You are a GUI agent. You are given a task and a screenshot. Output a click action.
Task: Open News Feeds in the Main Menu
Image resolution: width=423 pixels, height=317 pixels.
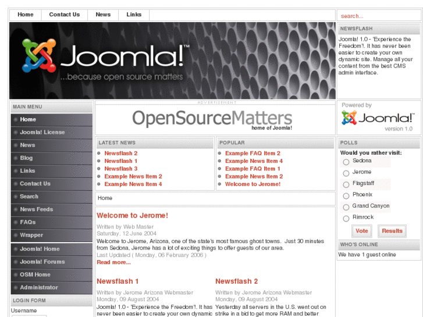52,209
